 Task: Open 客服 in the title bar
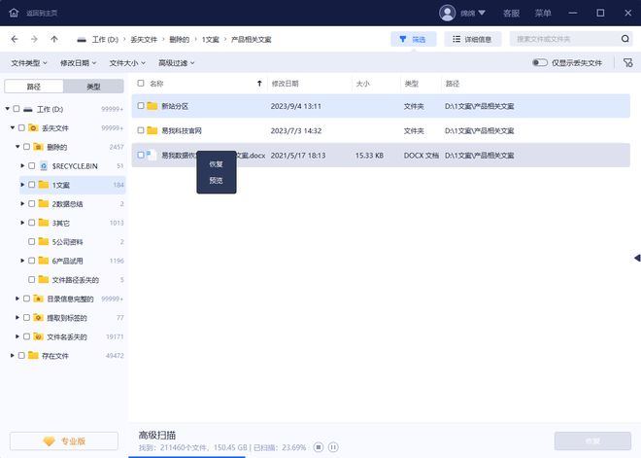coord(511,13)
